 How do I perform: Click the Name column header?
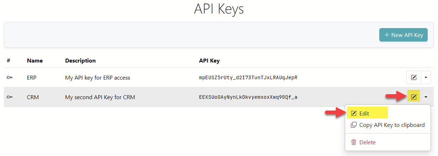(35, 61)
